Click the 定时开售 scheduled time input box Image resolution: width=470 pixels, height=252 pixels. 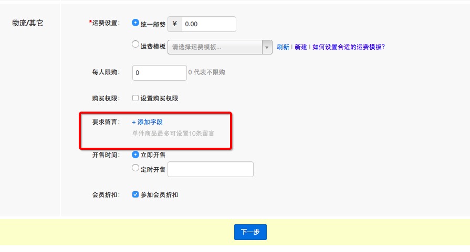point(210,169)
